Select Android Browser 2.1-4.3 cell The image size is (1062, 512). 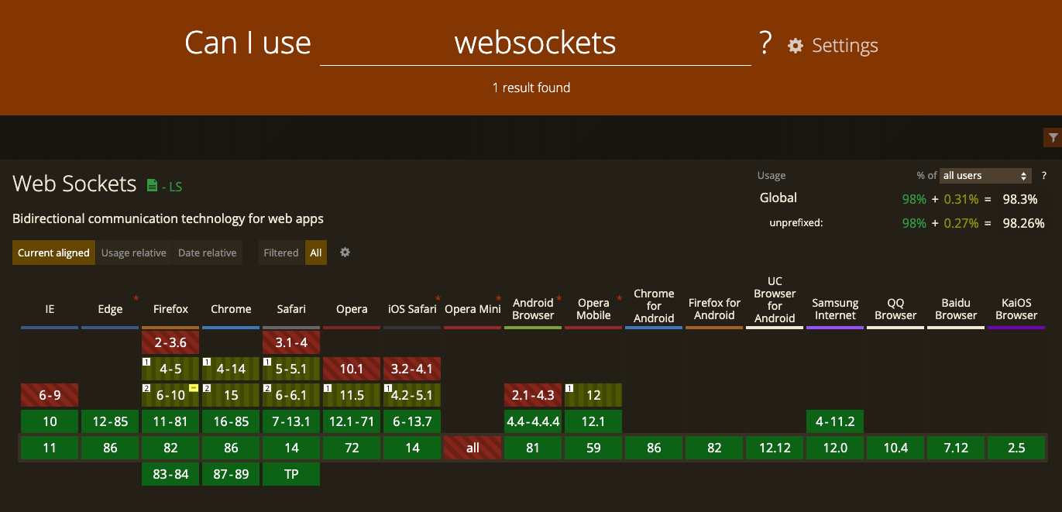coord(533,395)
